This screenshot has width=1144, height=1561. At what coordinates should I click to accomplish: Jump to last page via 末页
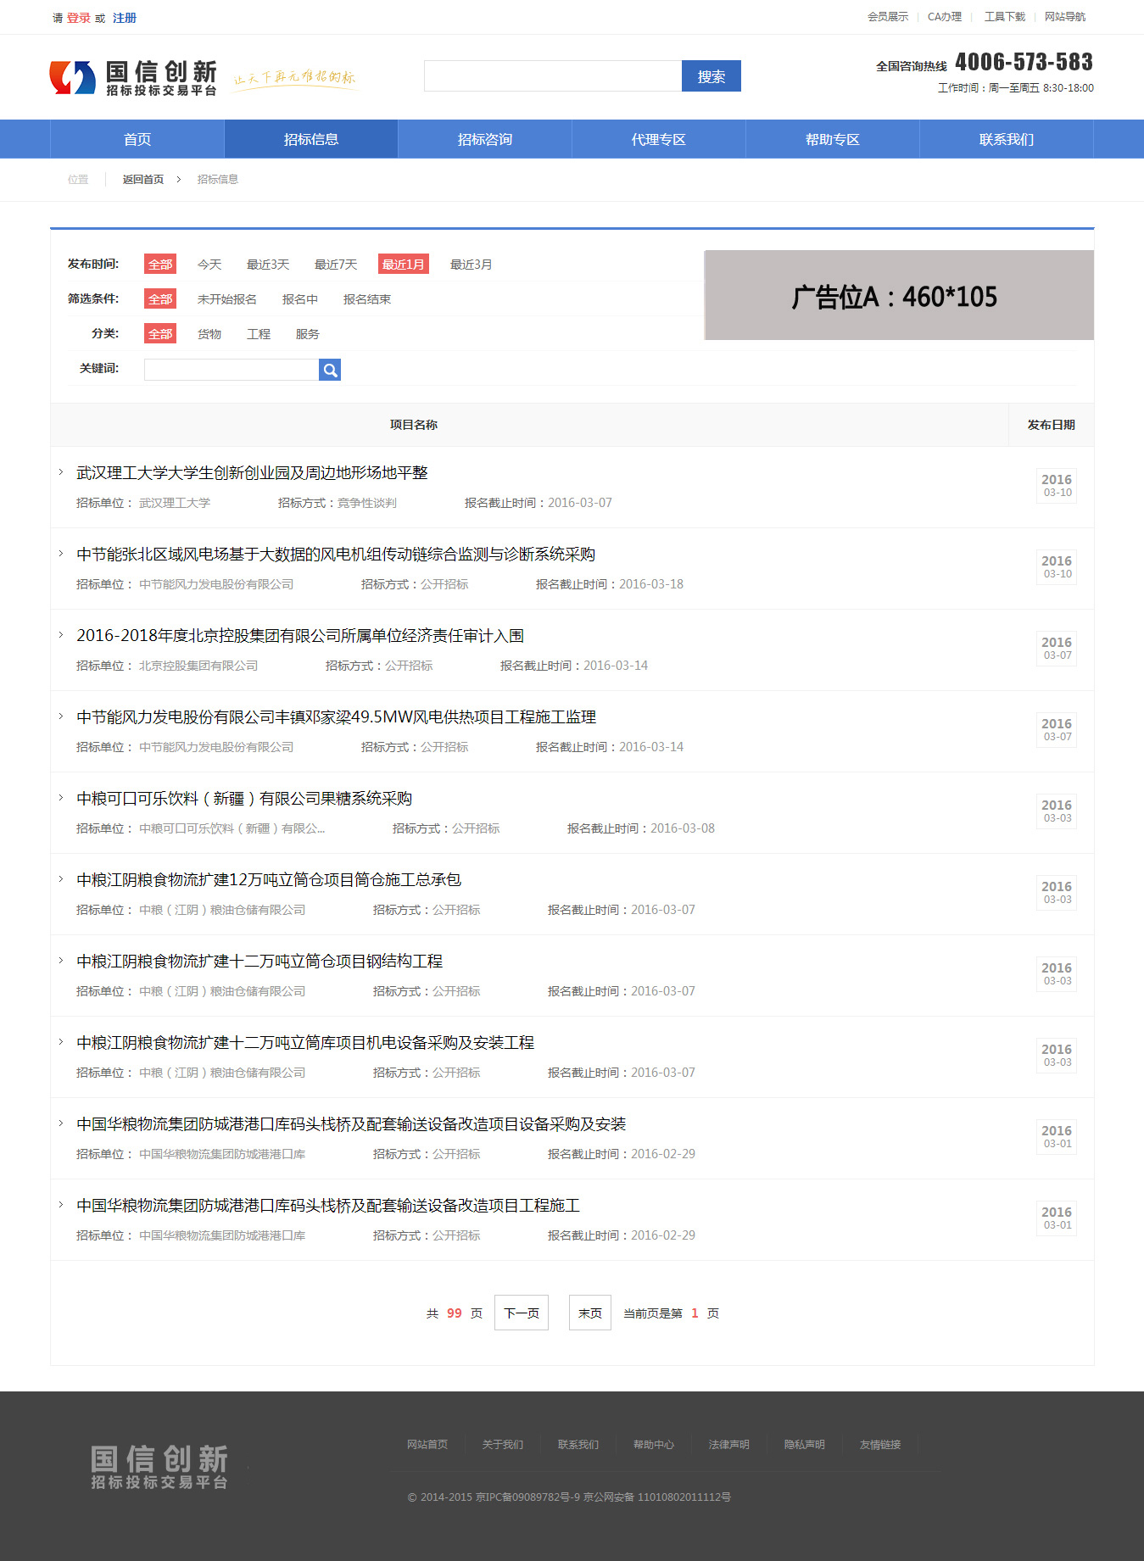(589, 1313)
